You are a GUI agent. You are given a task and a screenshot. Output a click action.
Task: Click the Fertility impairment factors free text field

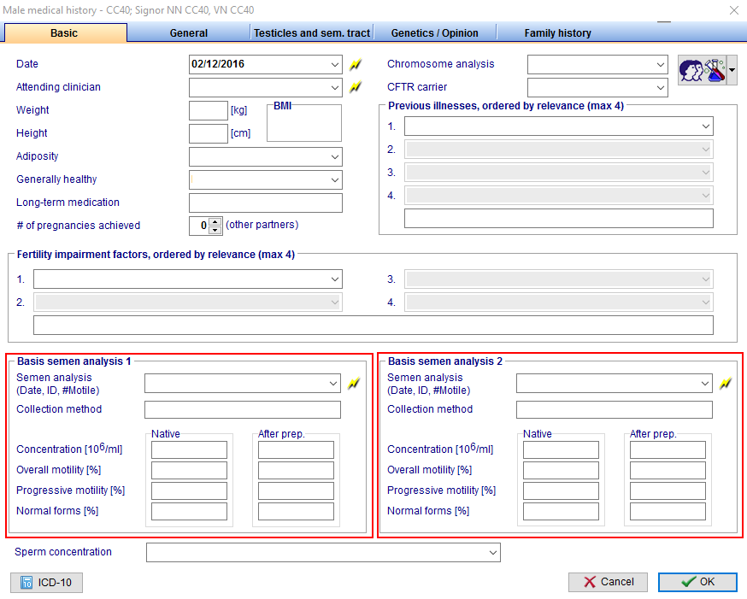373,326
